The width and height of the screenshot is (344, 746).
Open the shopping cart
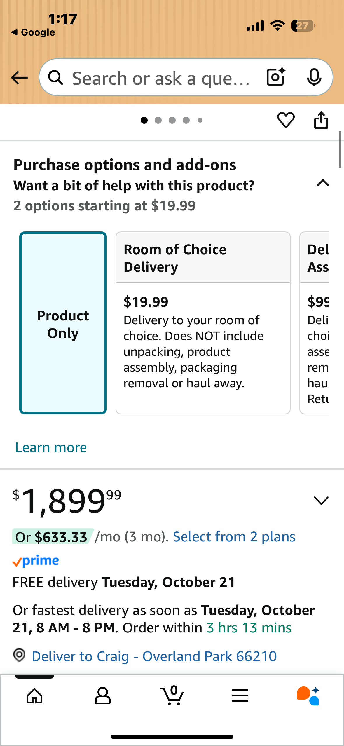click(x=172, y=696)
